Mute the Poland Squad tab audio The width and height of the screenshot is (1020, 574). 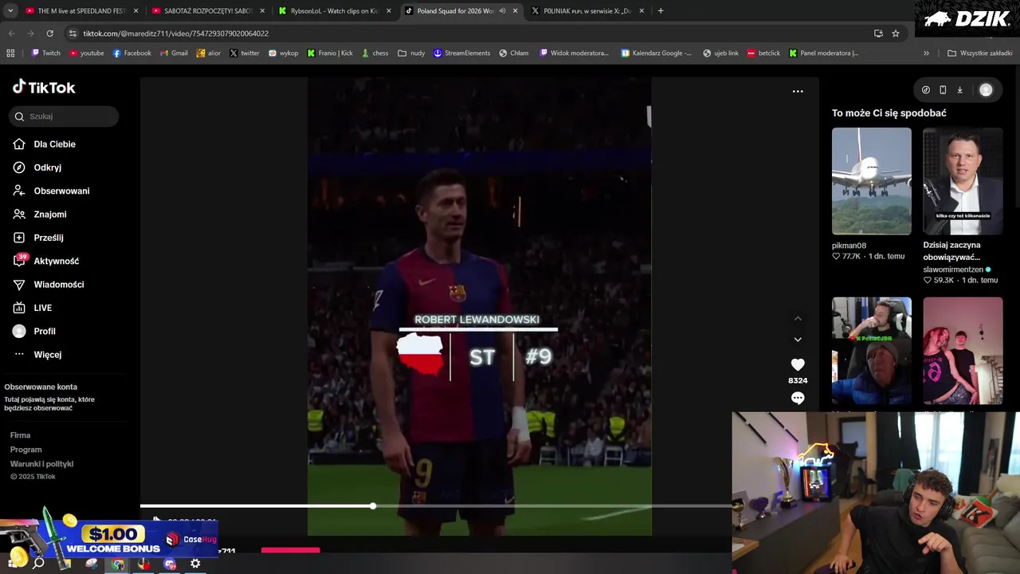(x=502, y=11)
